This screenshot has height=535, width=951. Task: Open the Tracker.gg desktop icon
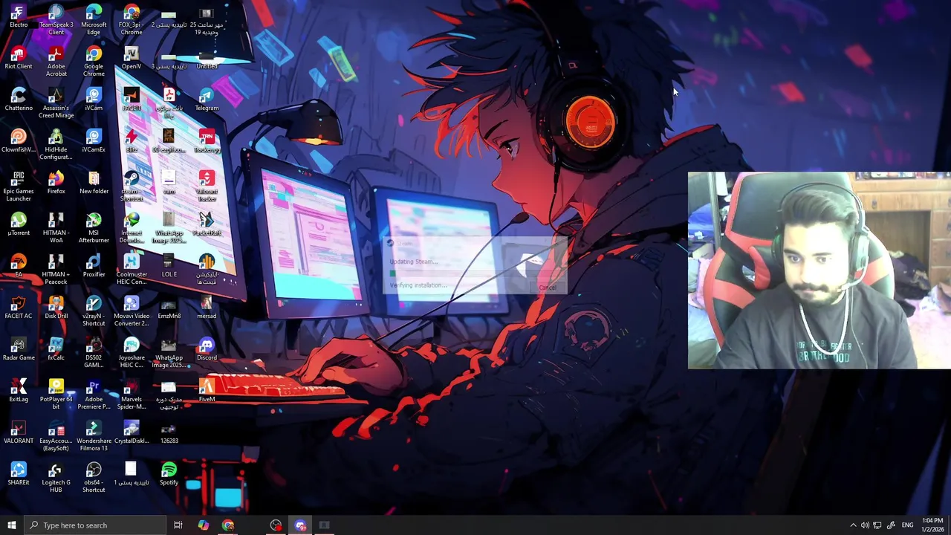click(207, 141)
